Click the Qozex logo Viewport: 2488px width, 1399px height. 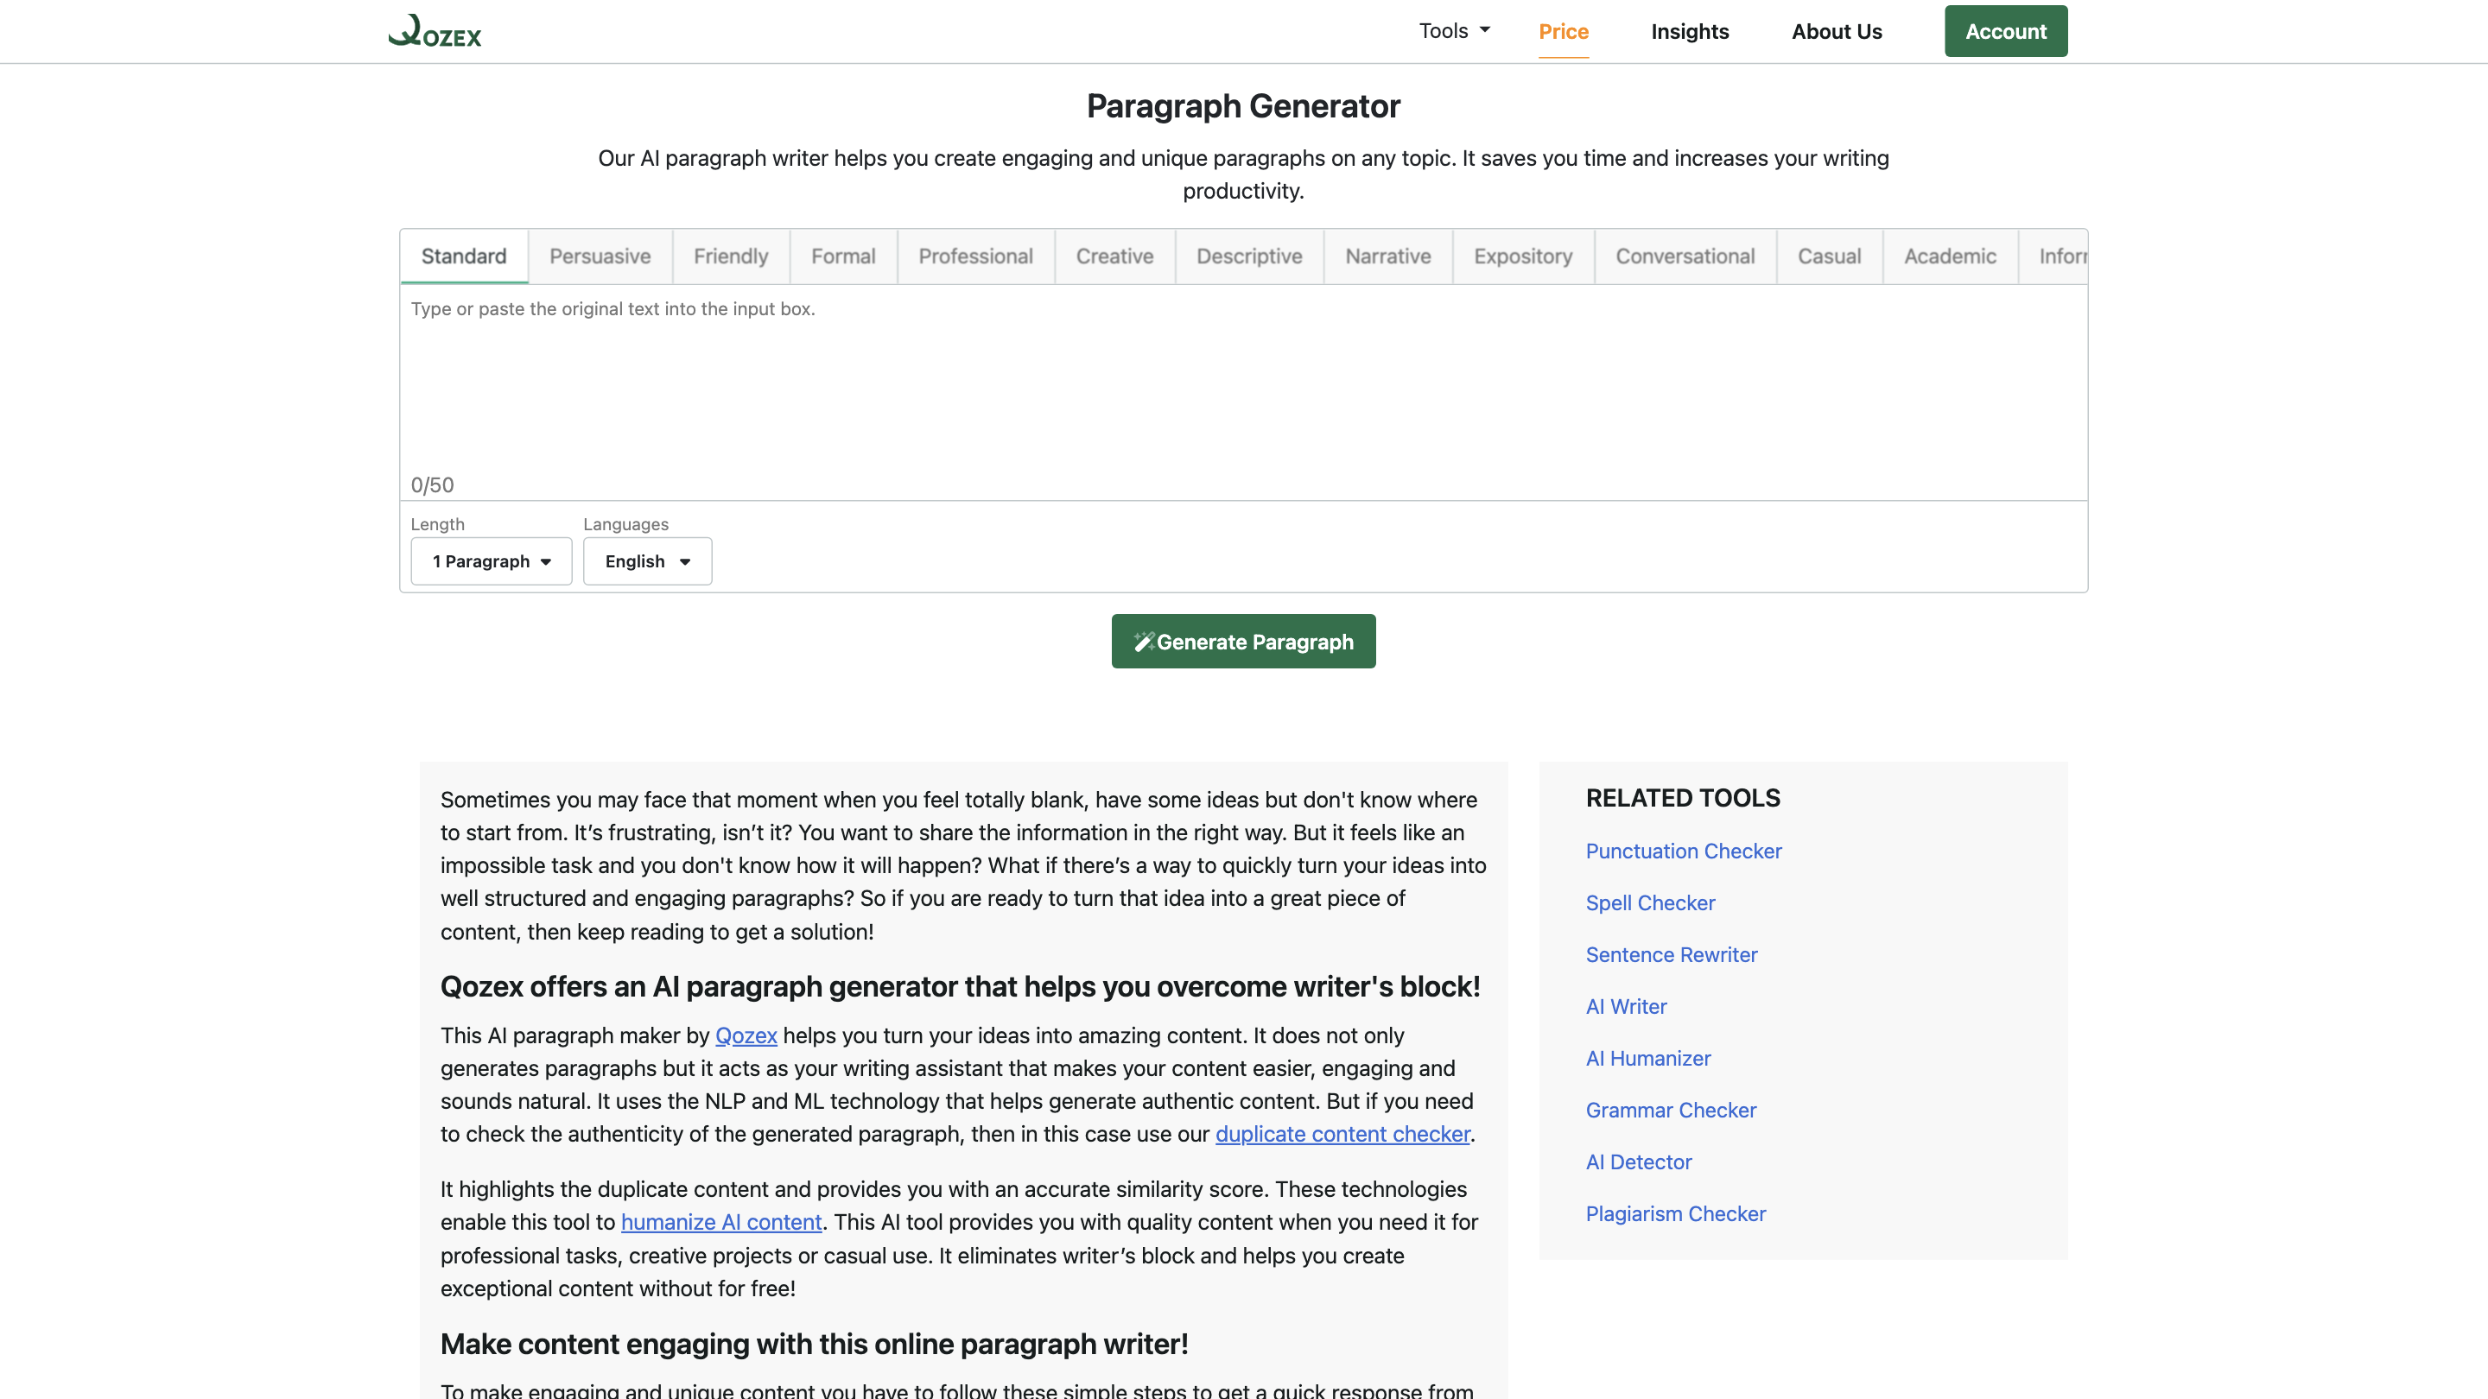[433, 30]
